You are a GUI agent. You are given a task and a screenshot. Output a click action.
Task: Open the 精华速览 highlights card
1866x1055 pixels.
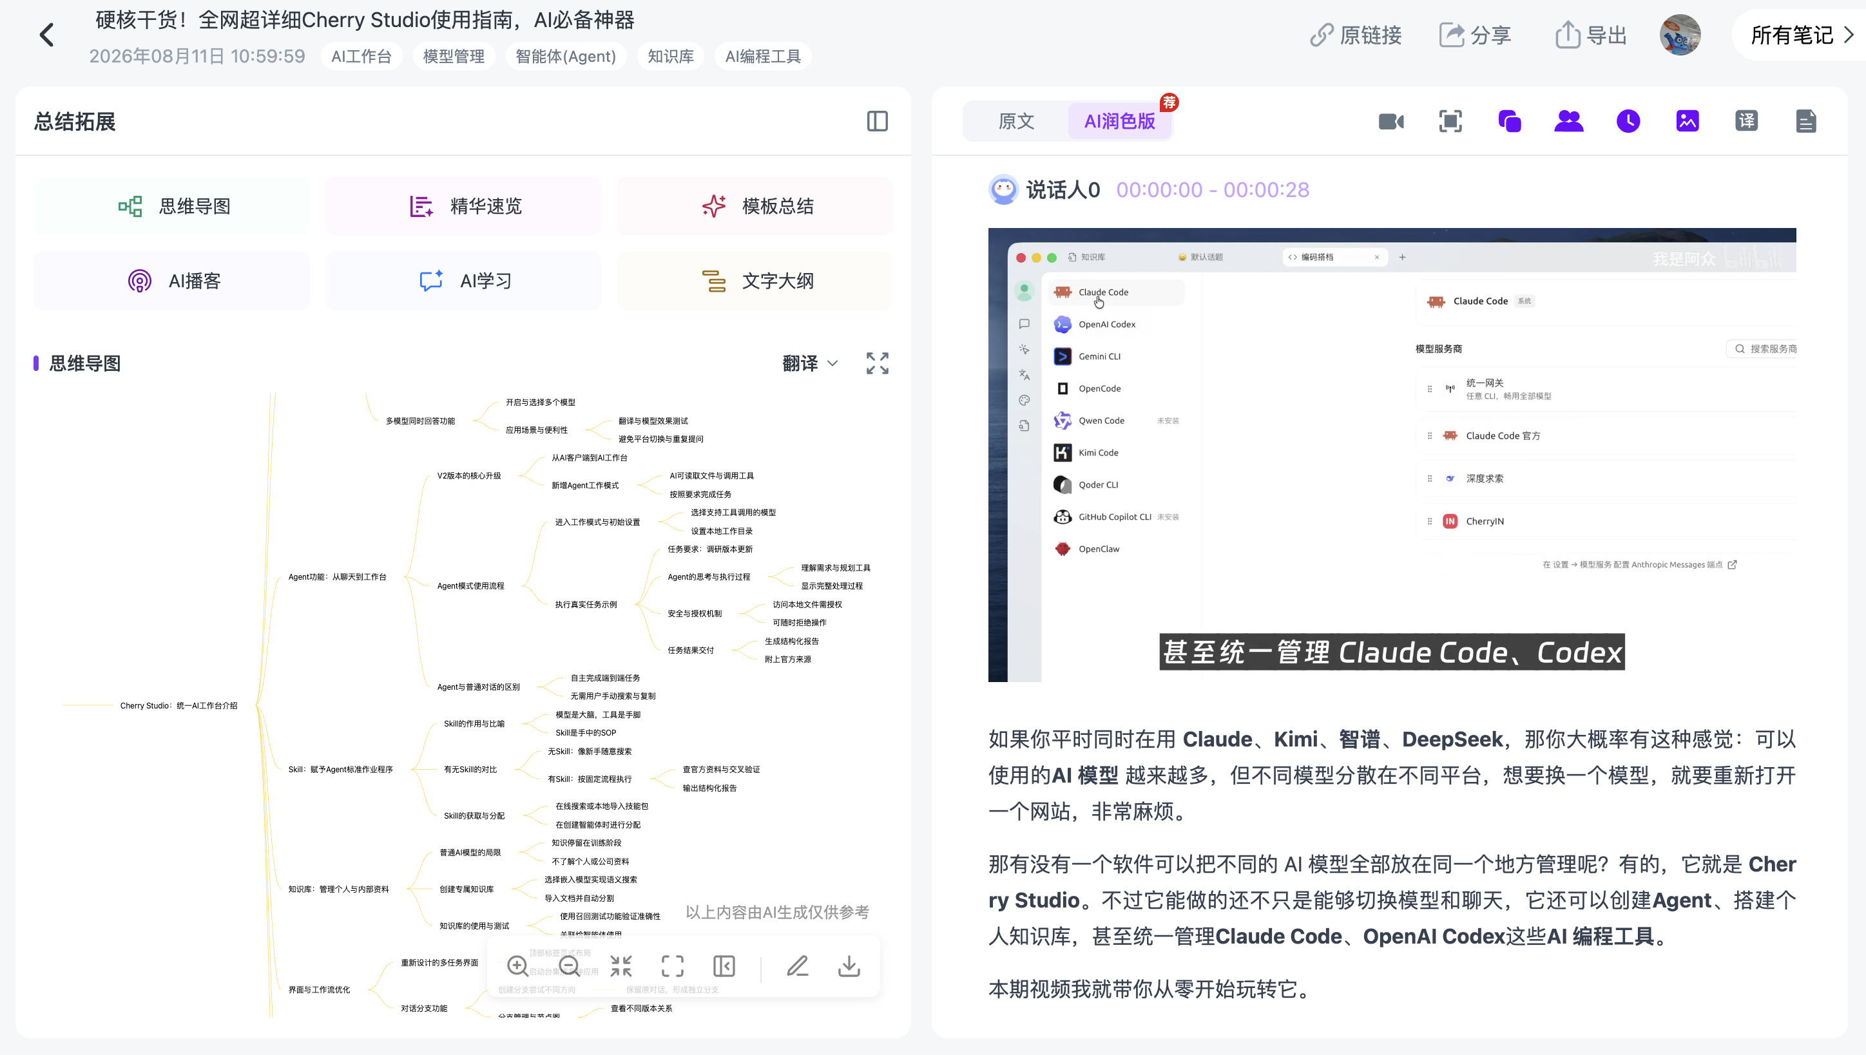pos(463,207)
